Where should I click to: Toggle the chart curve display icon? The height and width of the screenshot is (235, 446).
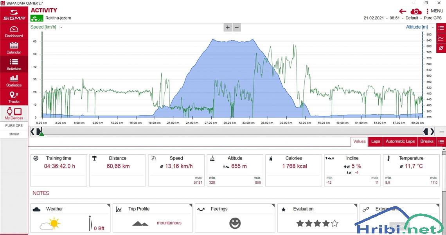[441, 38]
